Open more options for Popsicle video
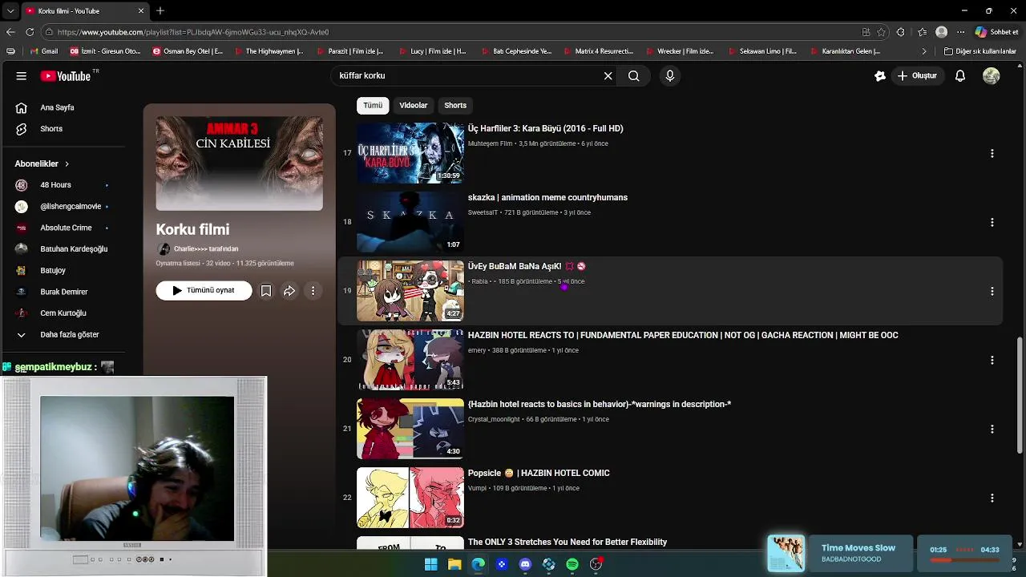 992,498
